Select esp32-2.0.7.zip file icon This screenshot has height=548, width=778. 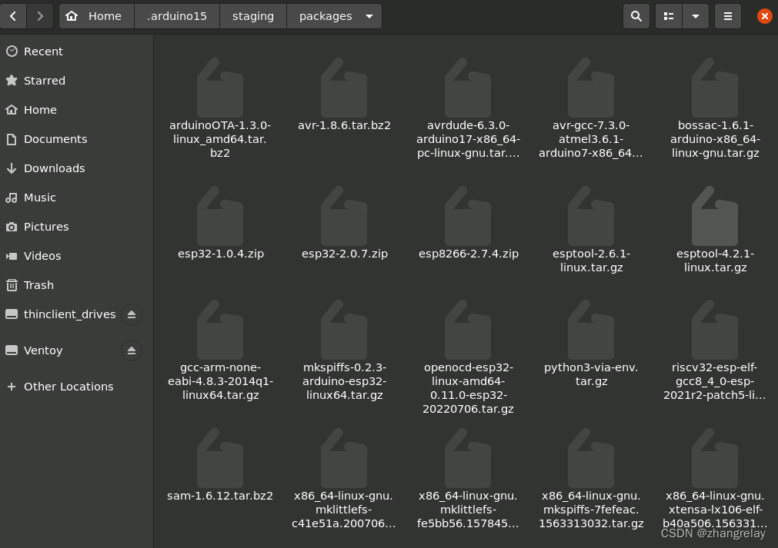pos(344,216)
